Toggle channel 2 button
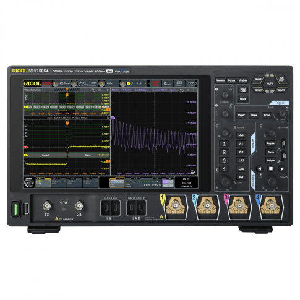Image resolution: width=300 pixels, height=300 pixels. tap(224, 152)
